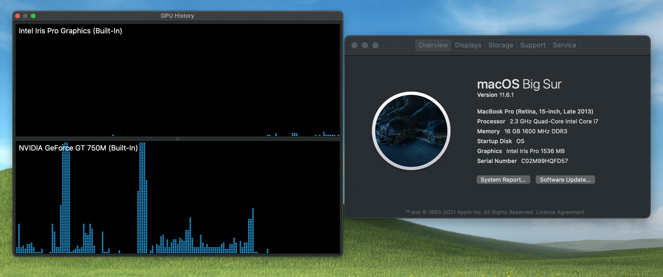Close the GPU History window
Image resolution: width=663 pixels, height=277 pixels.
click(18, 16)
